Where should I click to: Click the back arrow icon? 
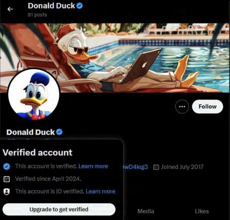(10, 9)
